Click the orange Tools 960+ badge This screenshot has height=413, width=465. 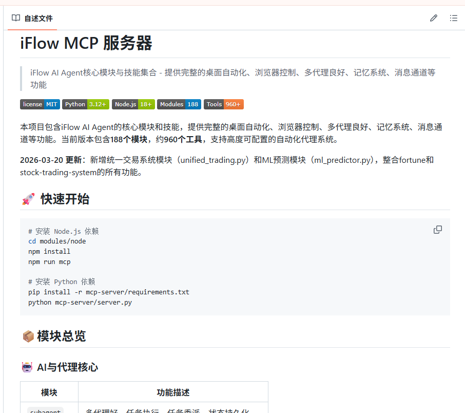point(223,104)
